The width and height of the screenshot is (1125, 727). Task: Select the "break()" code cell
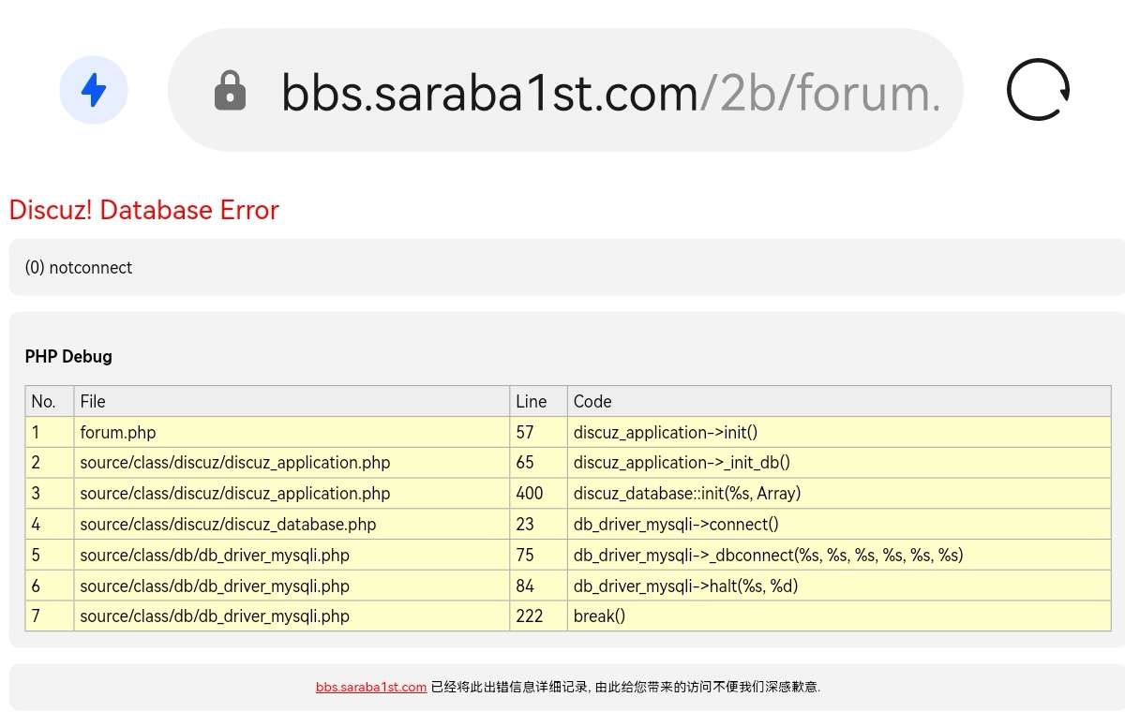(839, 616)
